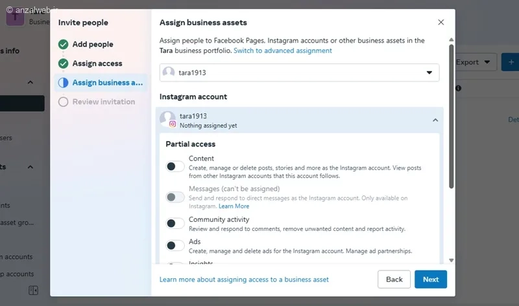
Task: Open the tara1913 asset dropdown
Action: (429, 72)
